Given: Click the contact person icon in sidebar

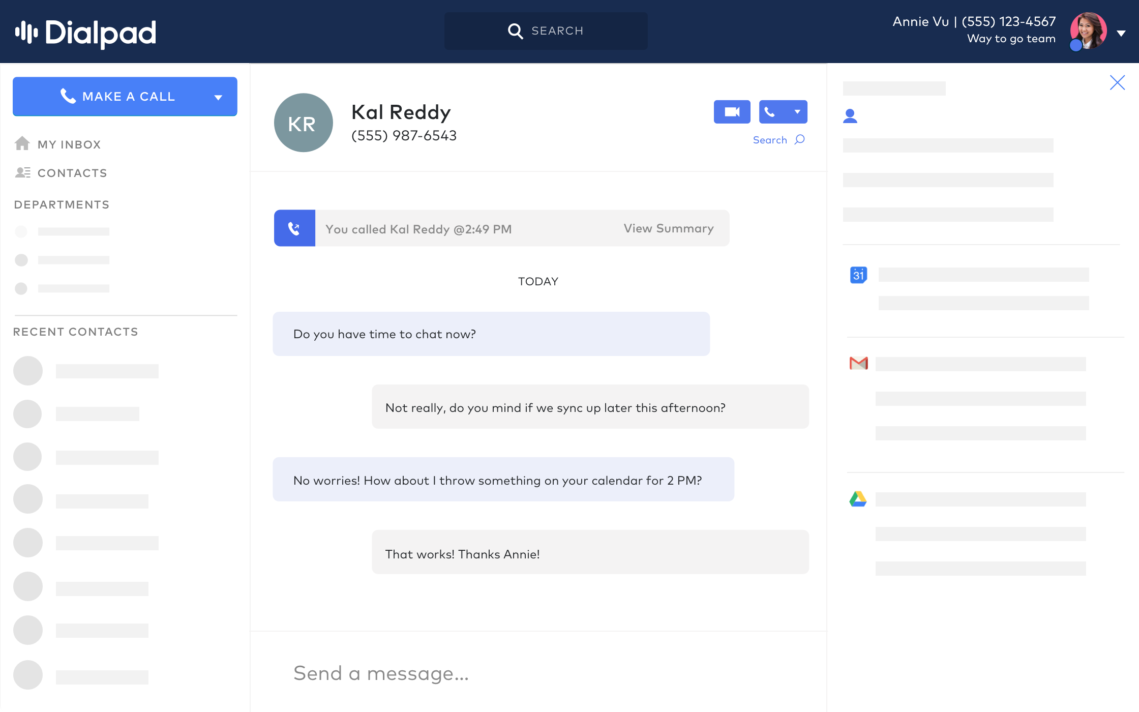Looking at the screenshot, I should [850, 116].
